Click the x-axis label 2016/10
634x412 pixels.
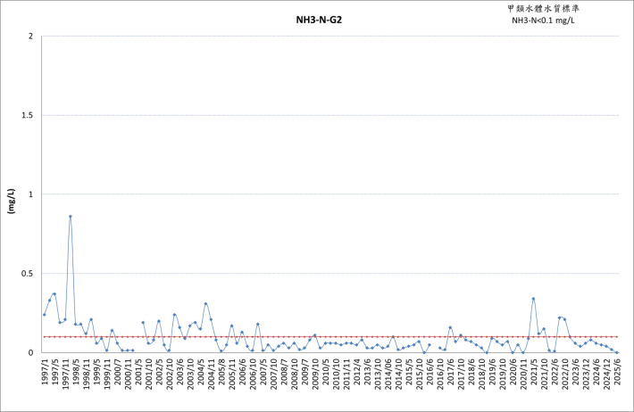pos(440,375)
